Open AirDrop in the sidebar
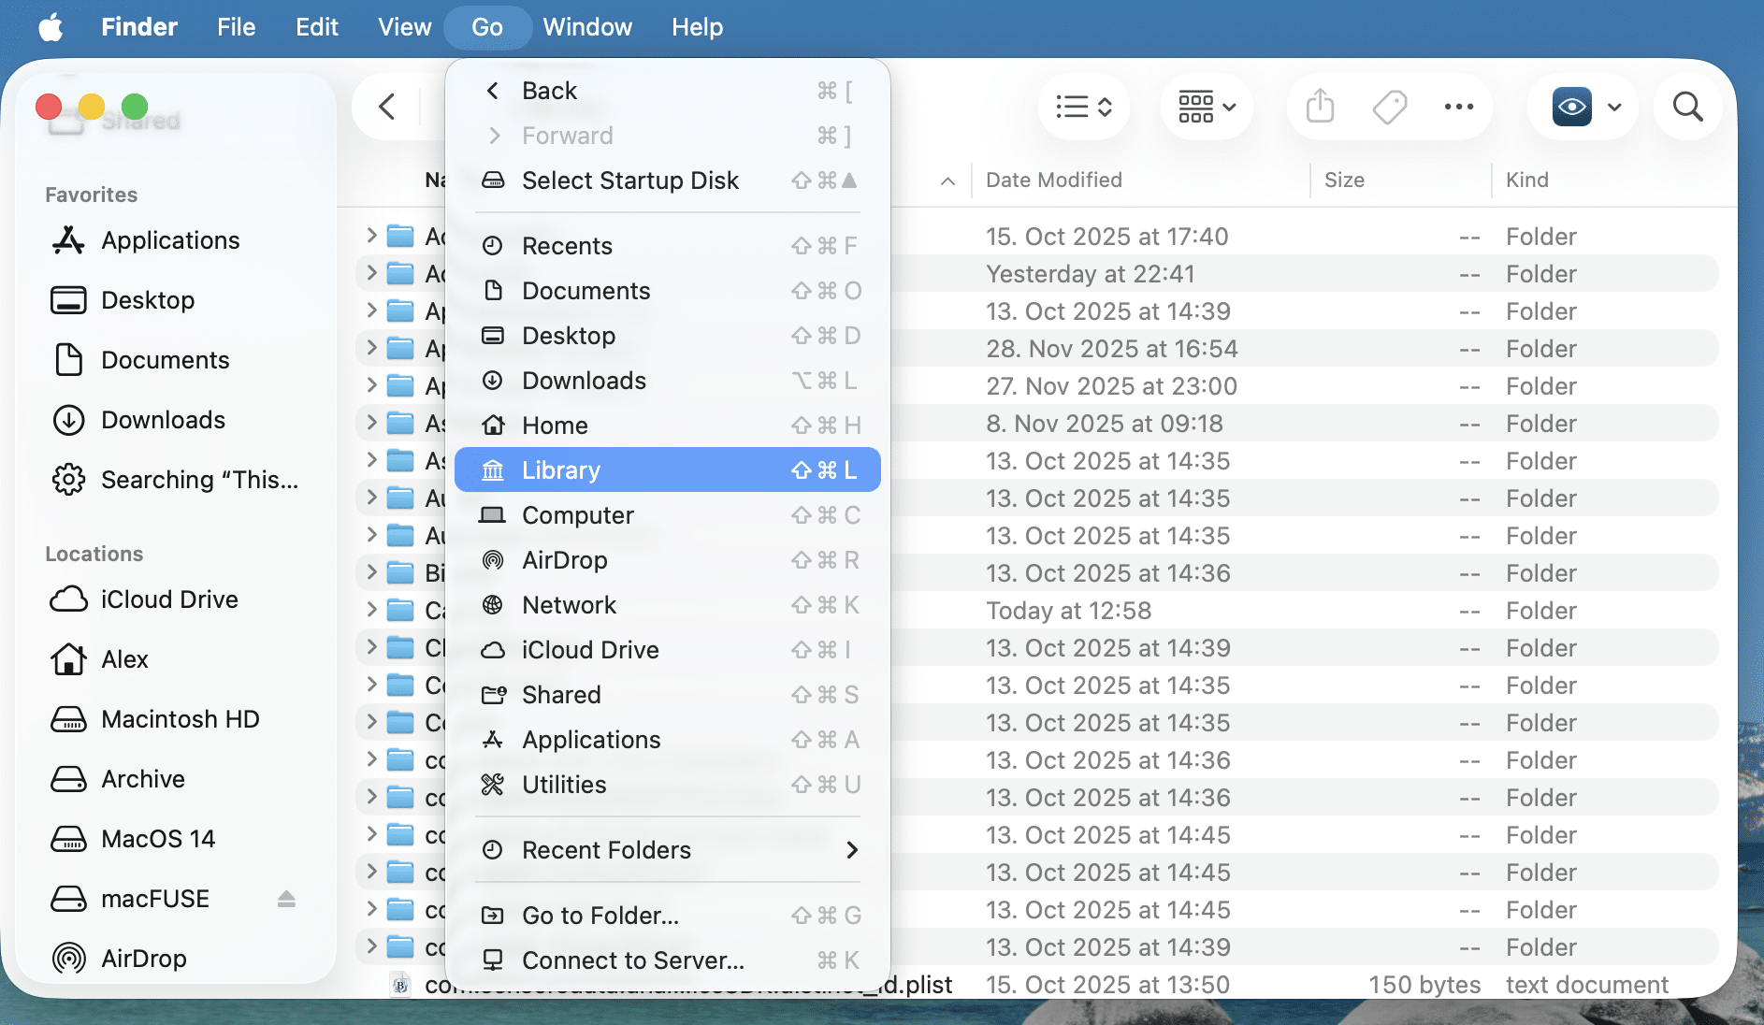 [x=176, y=959]
